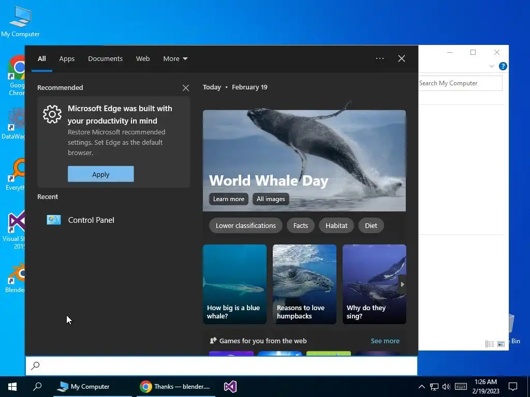
Task: Open the Blender desktop shortcut
Action: [16, 278]
